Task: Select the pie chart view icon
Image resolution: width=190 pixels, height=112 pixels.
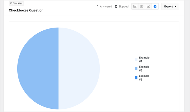Action: 155,6
